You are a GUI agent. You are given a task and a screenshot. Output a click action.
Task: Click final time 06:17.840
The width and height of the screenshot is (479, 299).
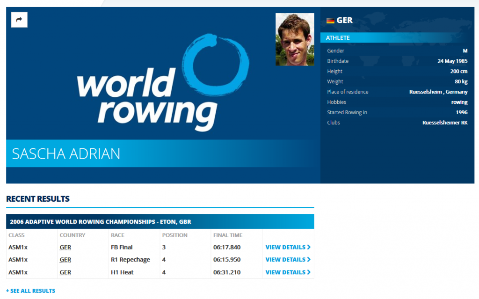[227, 247]
